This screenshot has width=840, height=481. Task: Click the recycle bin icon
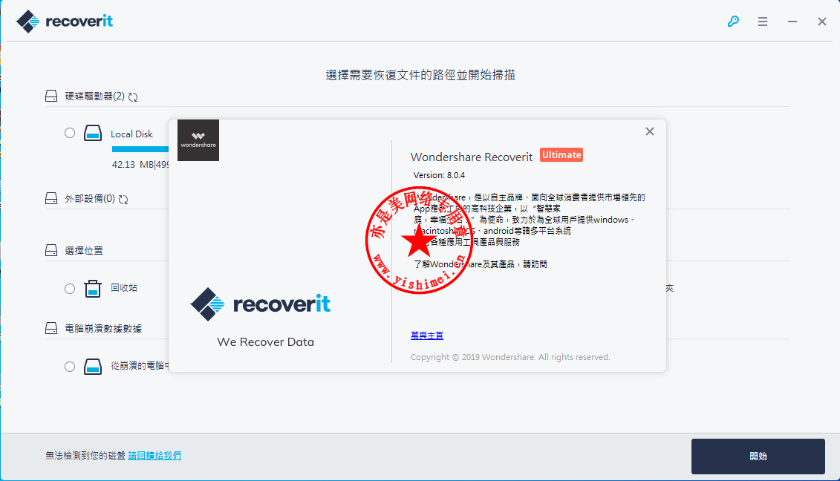pyautogui.click(x=93, y=288)
